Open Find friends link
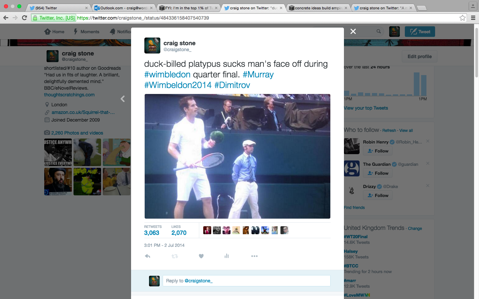The image size is (479, 299). pyautogui.click(x=354, y=208)
